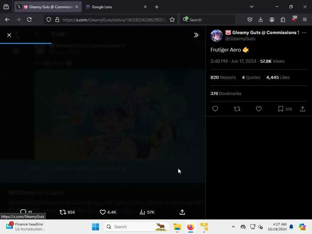
Task: Share the post from side panel
Action: pos(303,109)
